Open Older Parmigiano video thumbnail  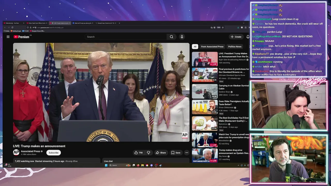tap(205, 107)
